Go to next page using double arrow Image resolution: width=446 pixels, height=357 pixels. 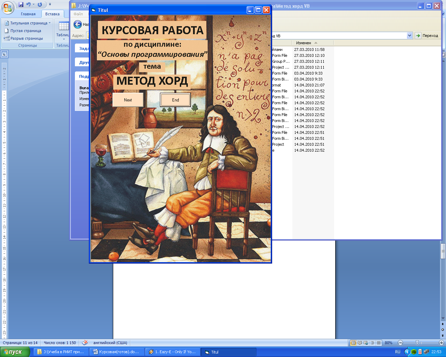coord(443,335)
